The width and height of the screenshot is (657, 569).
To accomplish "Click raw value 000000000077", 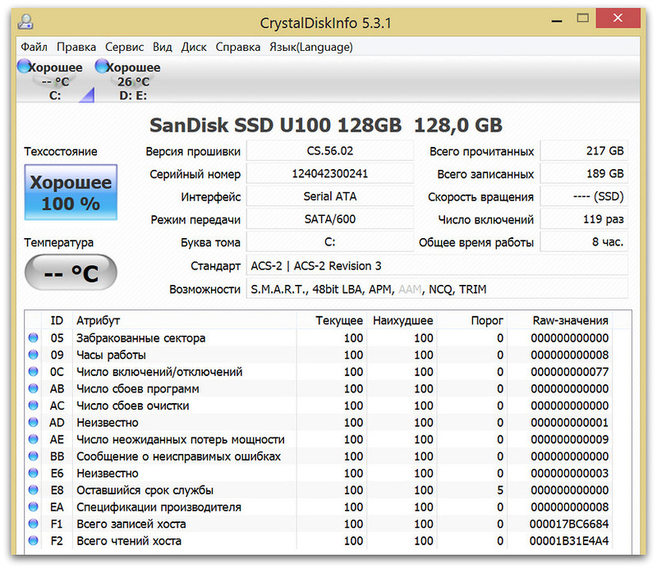I will 569,372.
